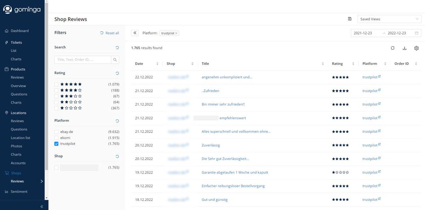Open Dashboard in the sidebar
The image size is (425, 210).
[19, 31]
